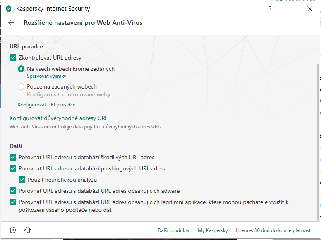Select Na všech webech kromě zadaných radio
This screenshot has height=240, width=321.
(21, 69)
